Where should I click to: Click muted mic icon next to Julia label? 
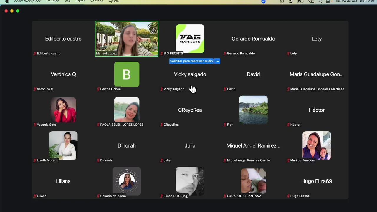point(161,160)
